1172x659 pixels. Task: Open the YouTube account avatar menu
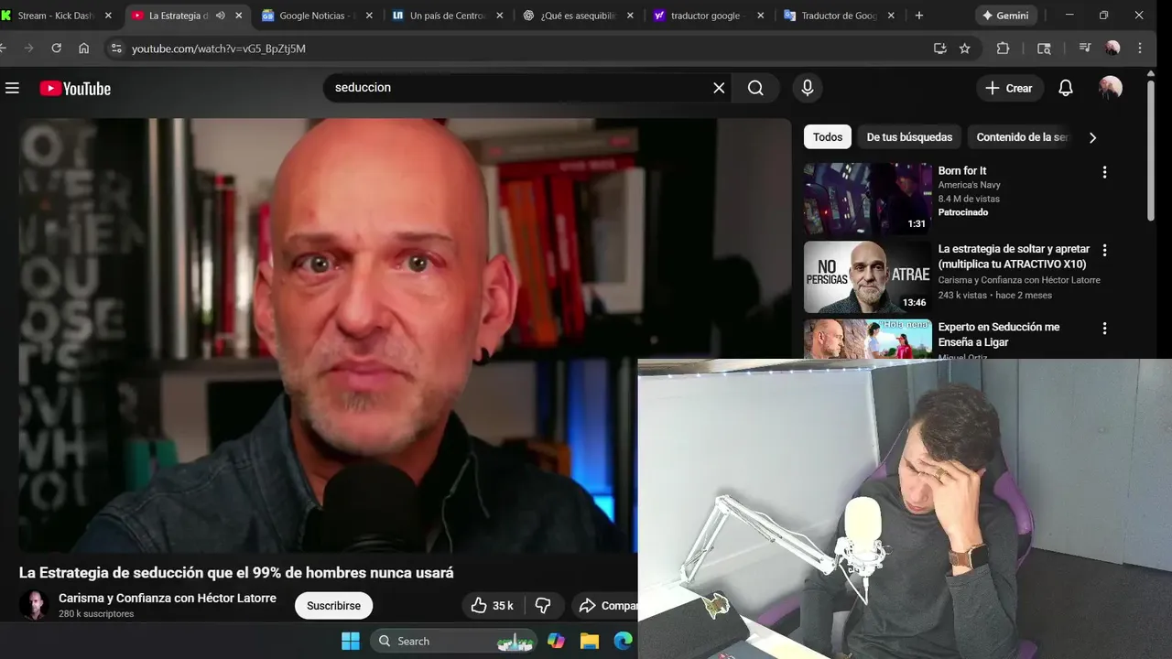click(x=1110, y=88)
